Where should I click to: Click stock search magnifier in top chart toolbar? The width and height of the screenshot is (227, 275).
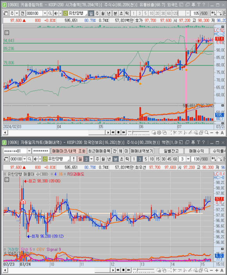coord(50,13)
